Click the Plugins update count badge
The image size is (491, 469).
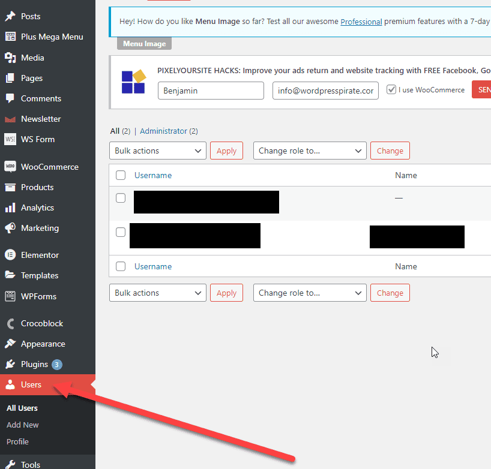click(56, 365)
